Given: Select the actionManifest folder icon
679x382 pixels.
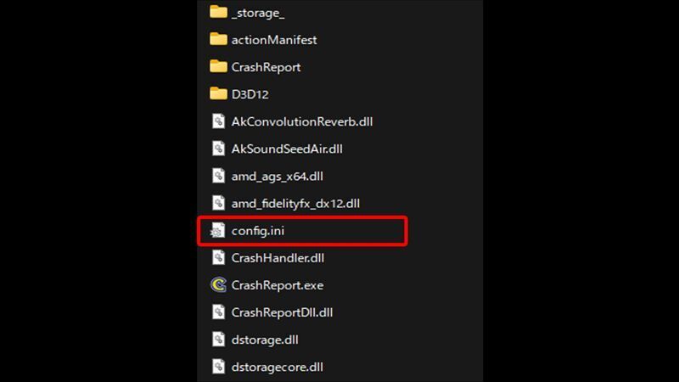Looking at the screenshot, I should 218,39.
